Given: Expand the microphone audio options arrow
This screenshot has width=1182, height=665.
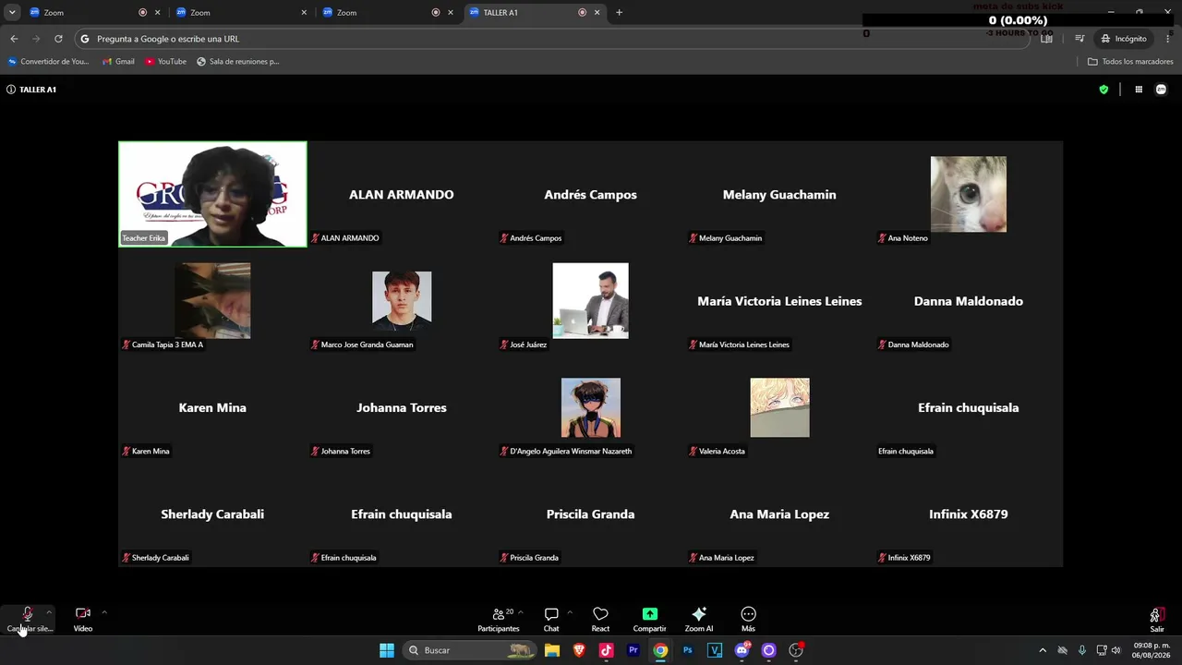Looking at the screenshot, I should (x=49, y=612).
